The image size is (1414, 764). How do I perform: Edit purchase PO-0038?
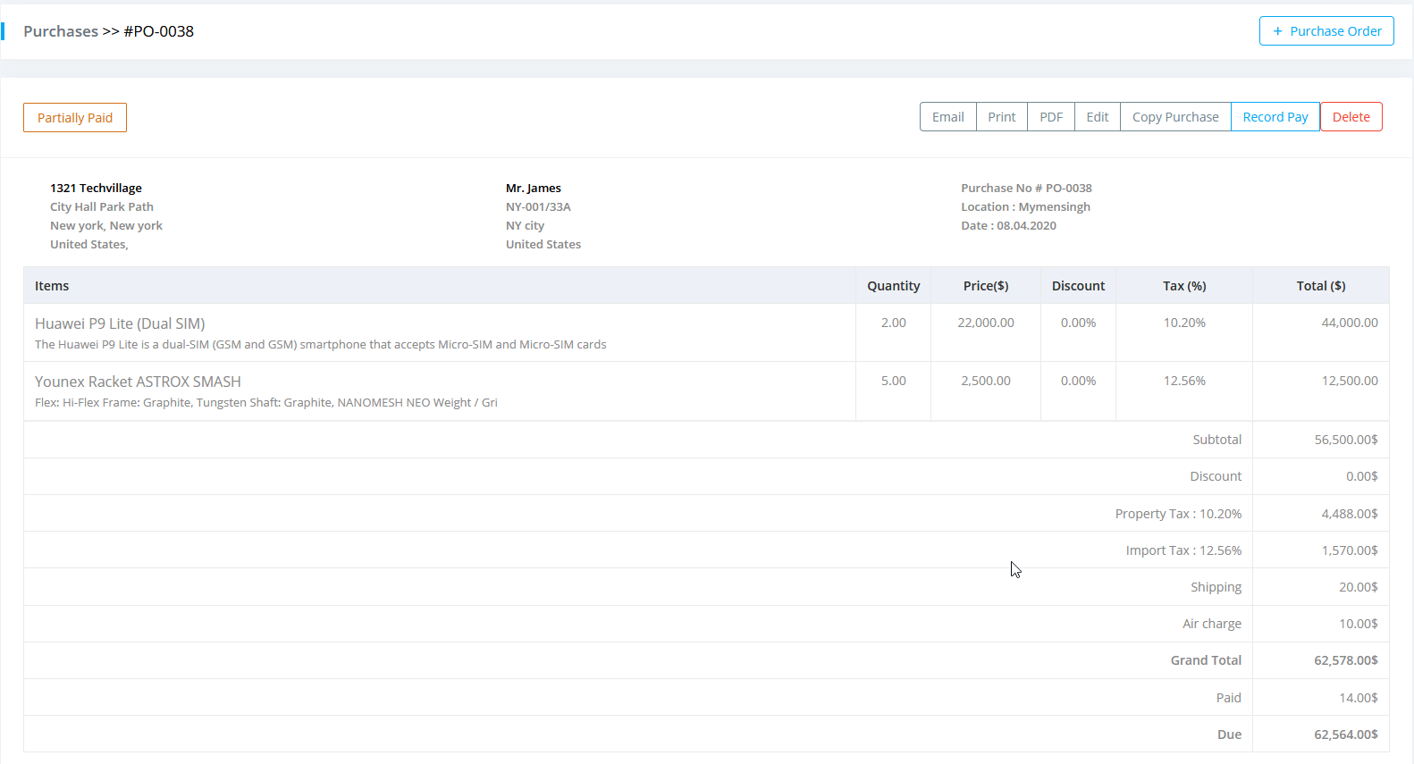tap(1097, 117)
